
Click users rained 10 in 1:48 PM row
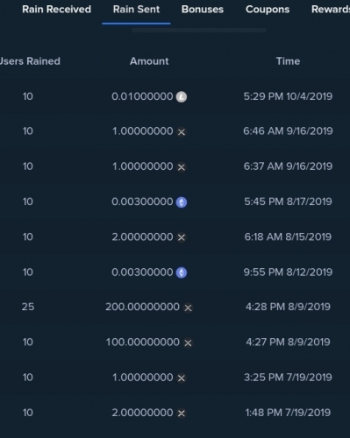pyautogui.click(x=28, y=413)
